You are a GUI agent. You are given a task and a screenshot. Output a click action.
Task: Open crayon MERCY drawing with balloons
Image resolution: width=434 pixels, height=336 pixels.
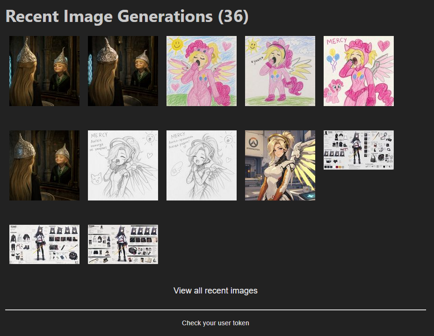[359, 71]
